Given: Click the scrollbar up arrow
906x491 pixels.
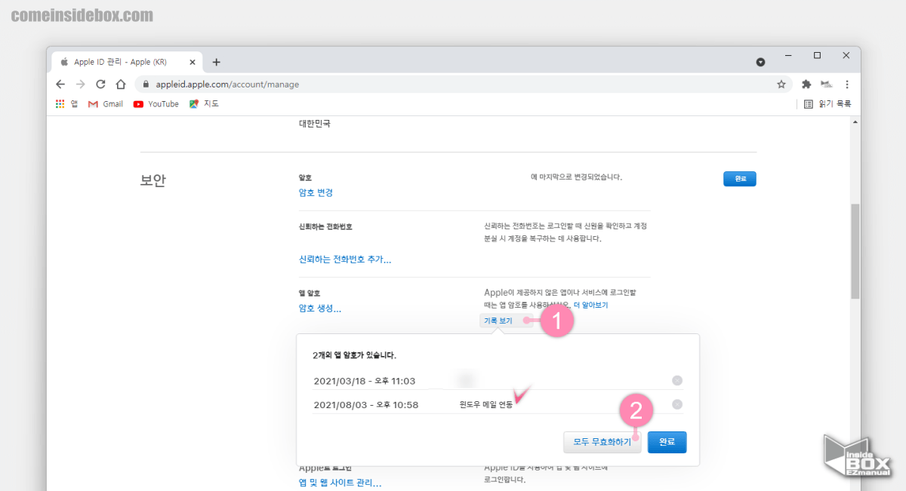Looking at the screenshot, I should click(x=855, y=122).
